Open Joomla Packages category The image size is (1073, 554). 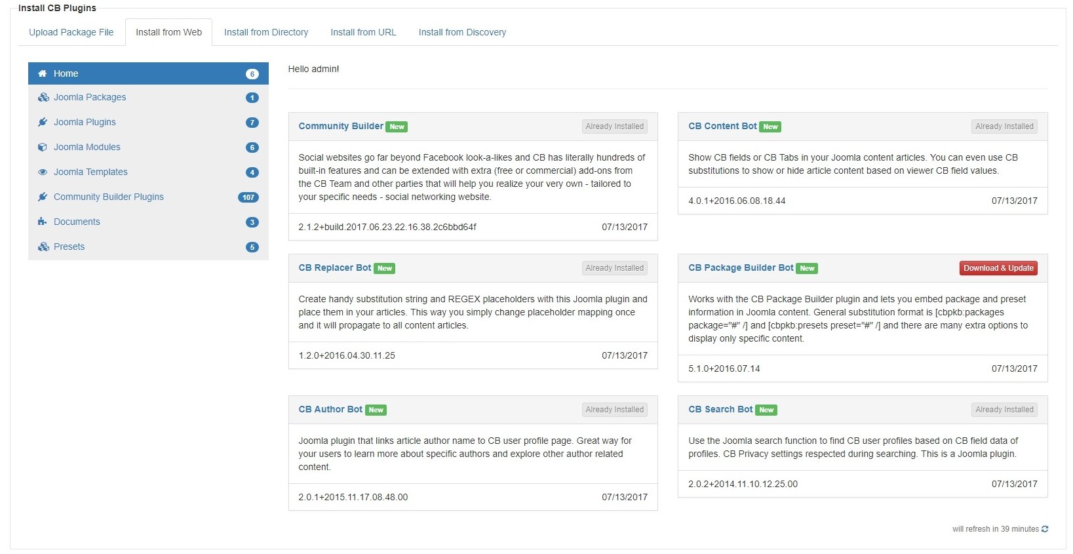click(x=148, y=97)
